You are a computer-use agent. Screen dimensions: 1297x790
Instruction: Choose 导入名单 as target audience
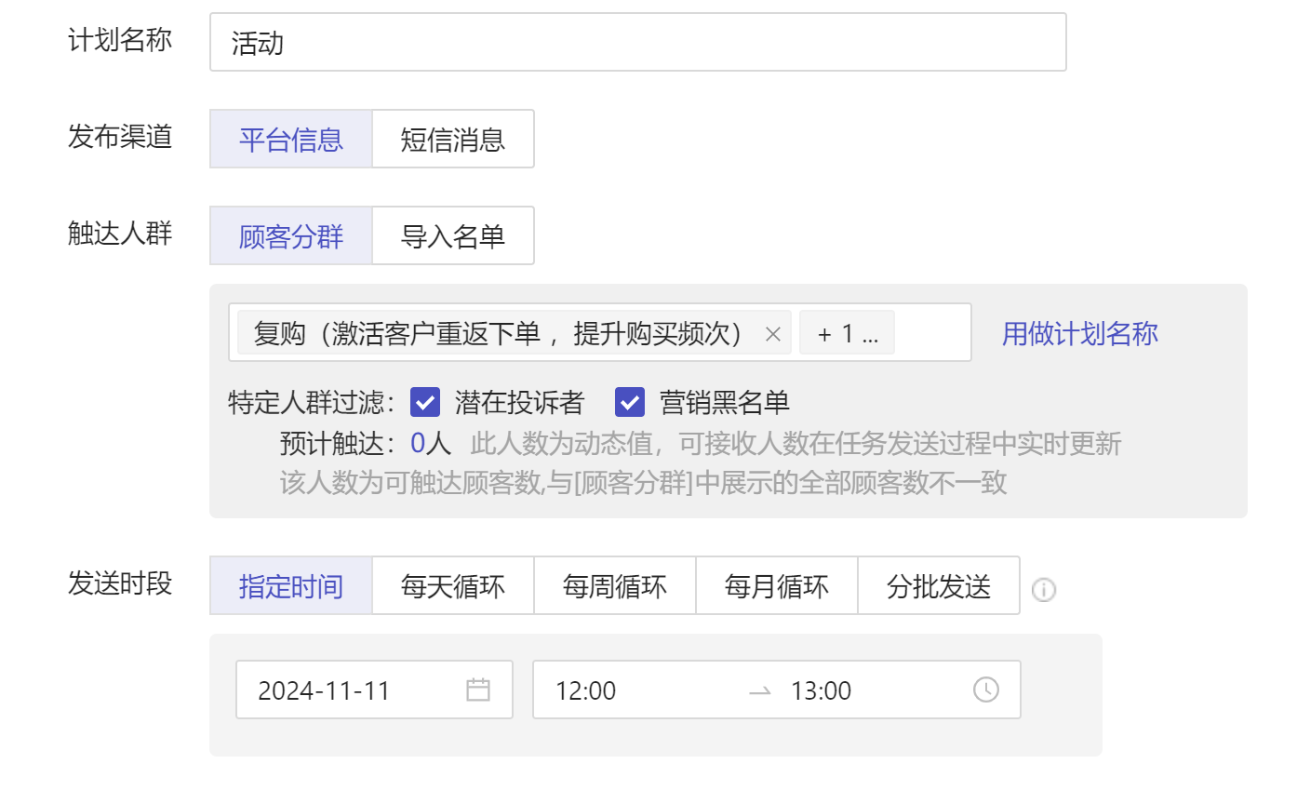(453, 235)
